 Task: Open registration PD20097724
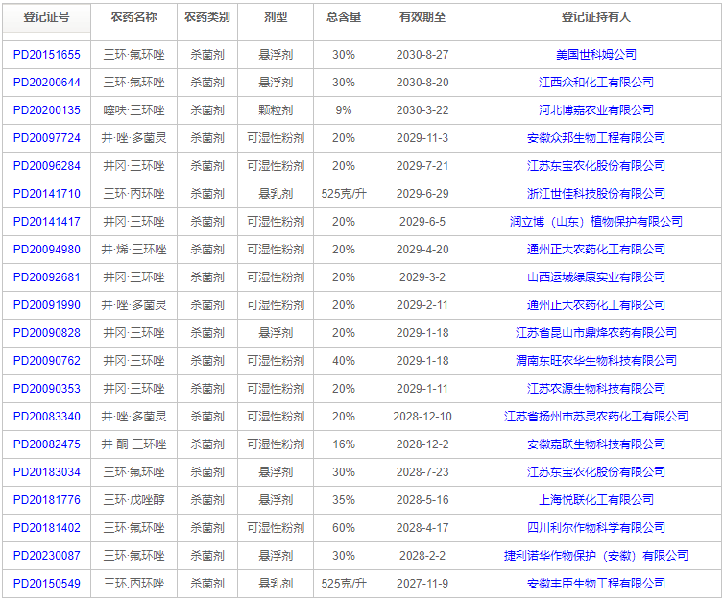(47, 138)
